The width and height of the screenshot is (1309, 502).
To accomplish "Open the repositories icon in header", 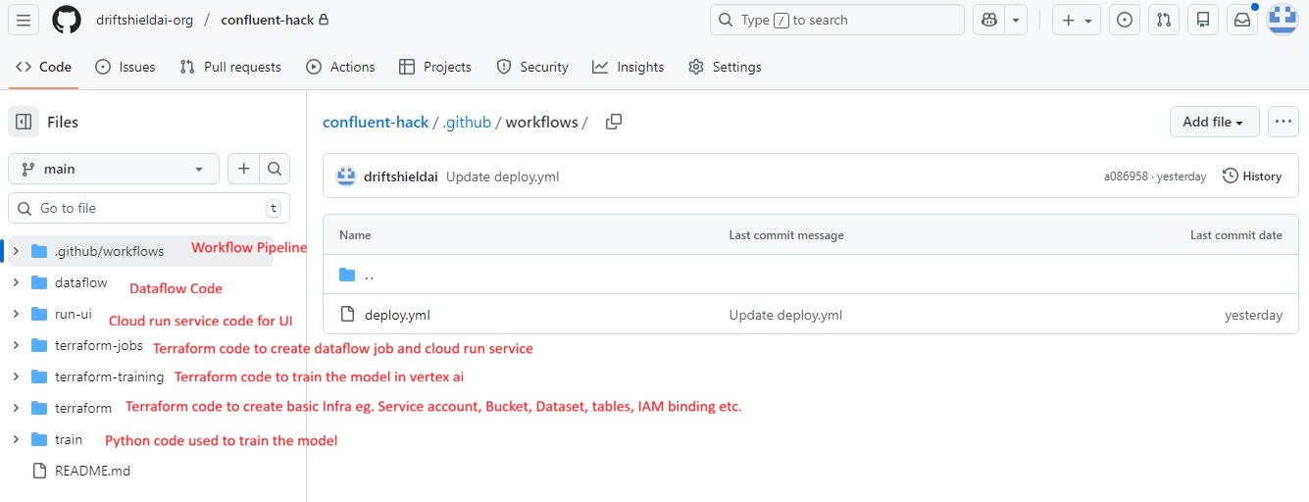I will pos(1203,20).
